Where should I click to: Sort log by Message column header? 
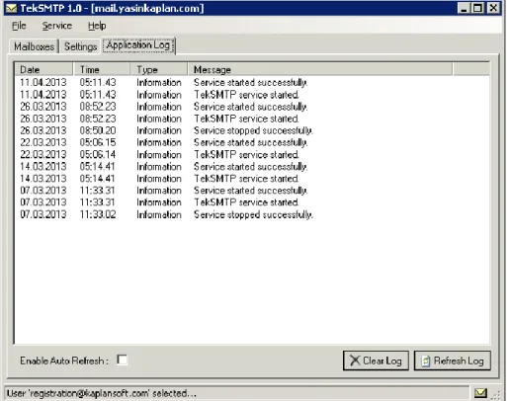click(x=320, y=69)
